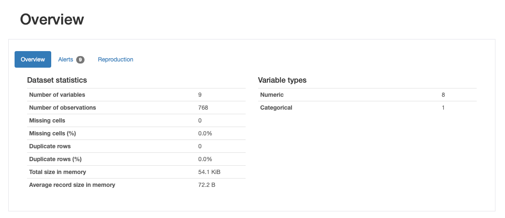Click the 768 observations value
This screenshot has height=218, width=505.
pos(203,108)
